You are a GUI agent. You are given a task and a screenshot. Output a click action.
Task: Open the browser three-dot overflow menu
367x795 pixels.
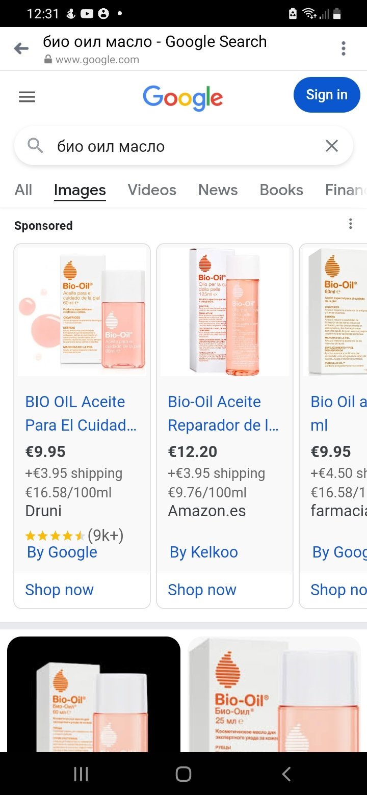click(343, 49)
